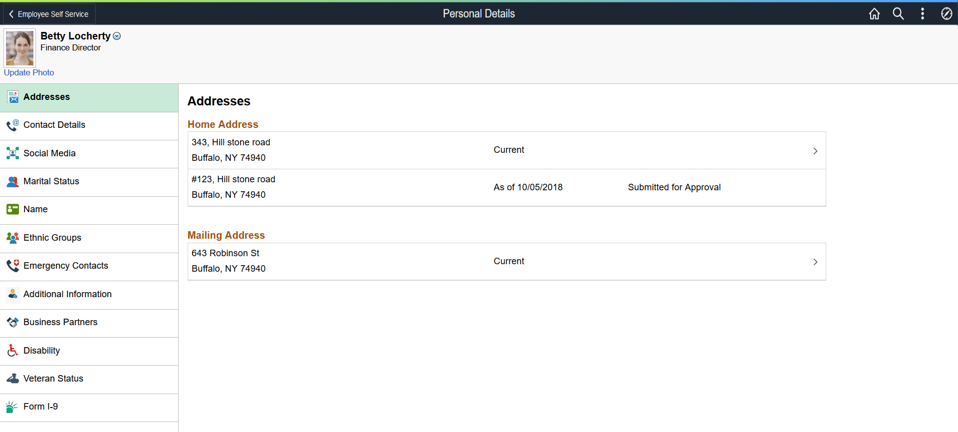Open the Ethnic Groups section

[x=89, y=239]
